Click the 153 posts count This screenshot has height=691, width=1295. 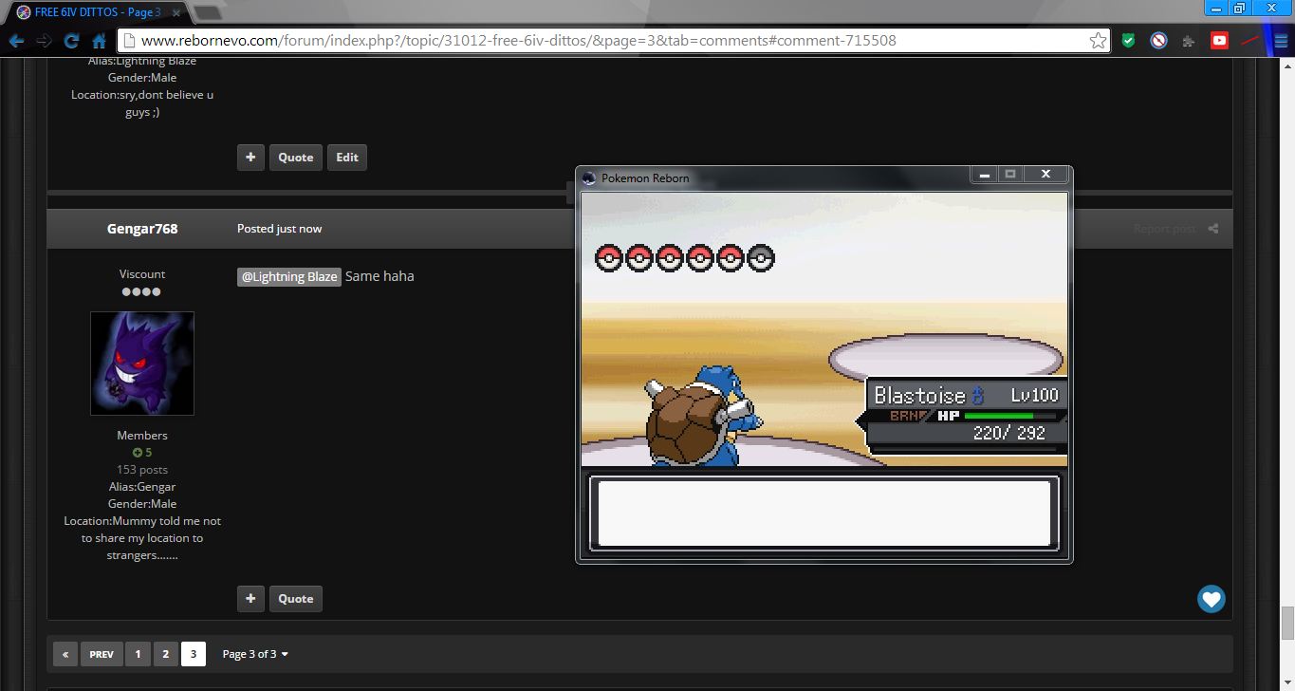(x=142, y=470)
